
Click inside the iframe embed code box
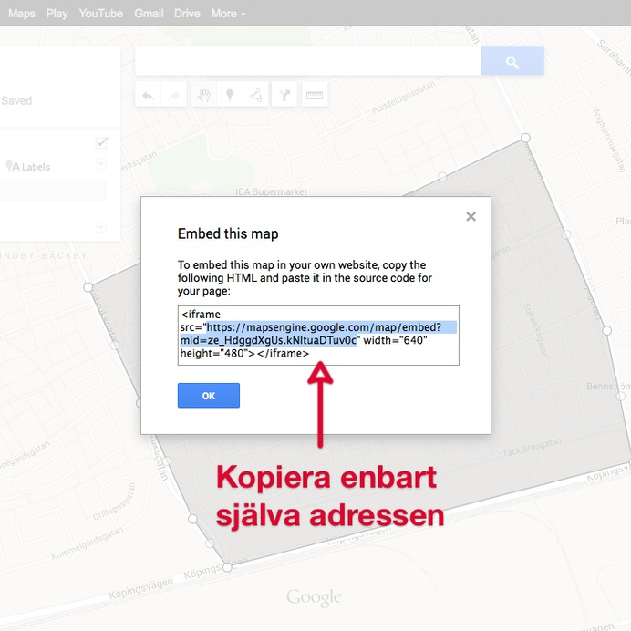click(318, 336)
